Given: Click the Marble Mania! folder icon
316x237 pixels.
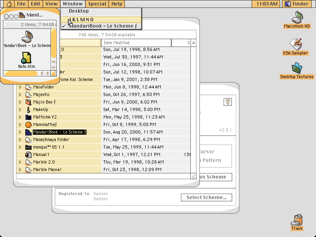Looking at the screenshot, I should point(28,170).
